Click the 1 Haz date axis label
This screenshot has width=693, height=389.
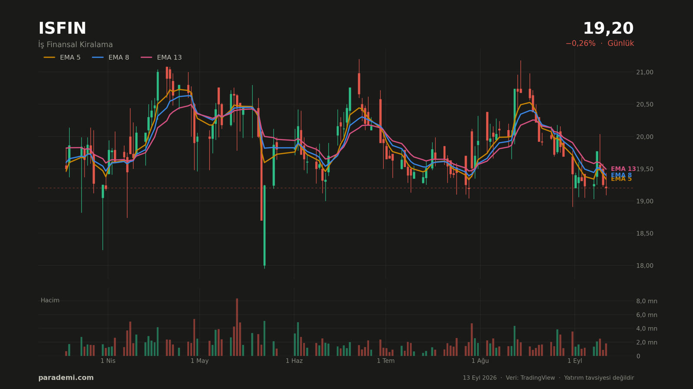[294, 361]
